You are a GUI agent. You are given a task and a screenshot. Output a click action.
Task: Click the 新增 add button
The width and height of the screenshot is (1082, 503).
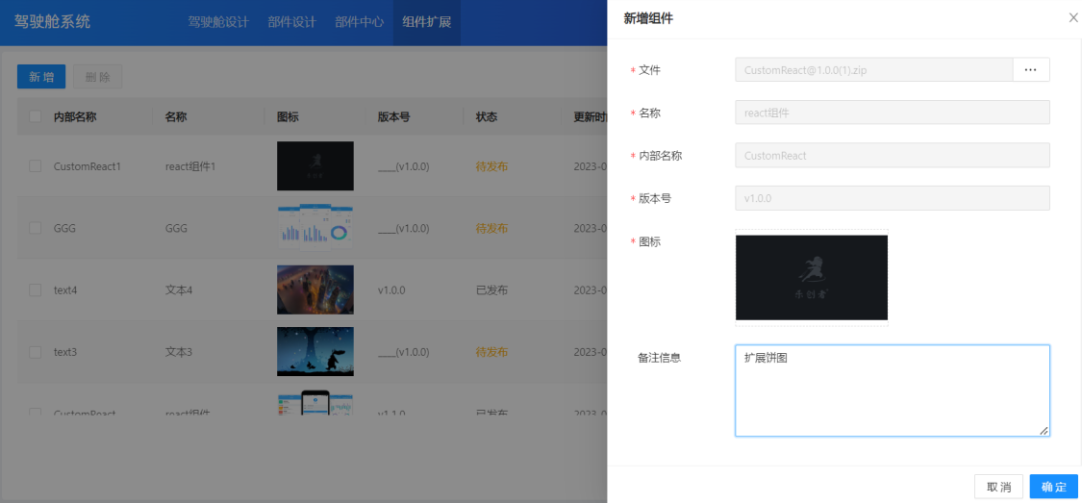[x=41, y=78]
